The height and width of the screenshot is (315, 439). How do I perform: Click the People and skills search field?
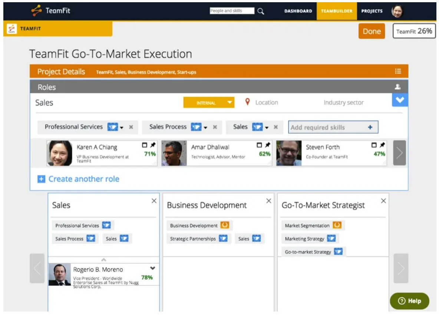coord(232,11)
